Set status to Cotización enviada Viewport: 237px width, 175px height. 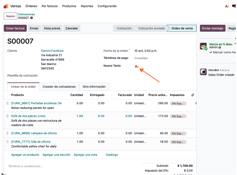tap(151, 28)
